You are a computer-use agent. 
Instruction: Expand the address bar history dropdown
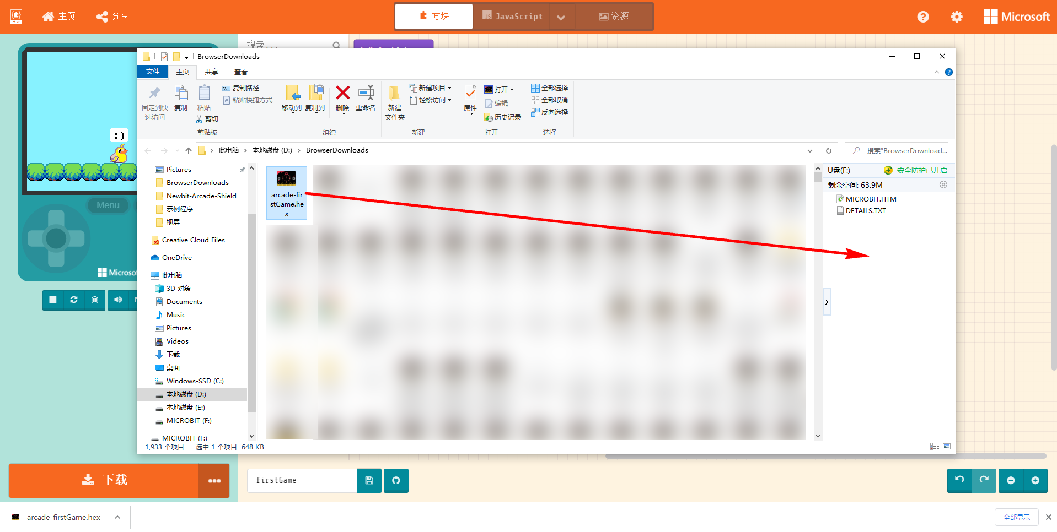point(809,151)
